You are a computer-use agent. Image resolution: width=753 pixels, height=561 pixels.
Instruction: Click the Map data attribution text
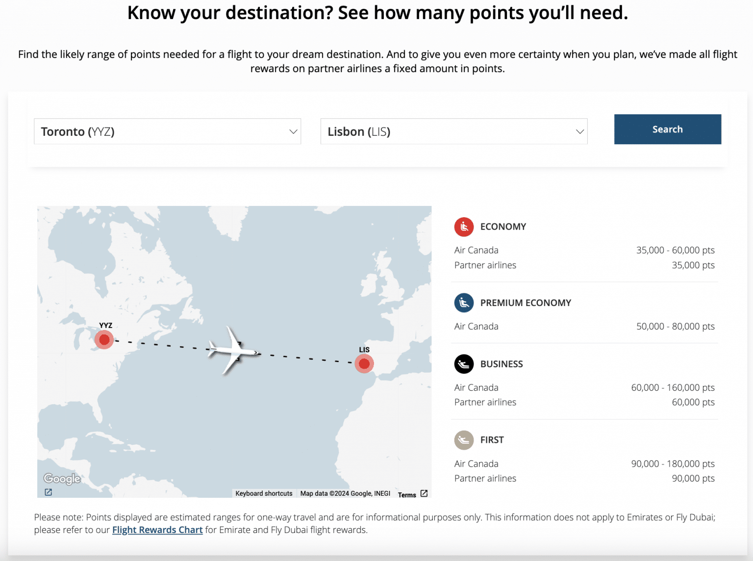pyautogui.click(x=345, y=493)
